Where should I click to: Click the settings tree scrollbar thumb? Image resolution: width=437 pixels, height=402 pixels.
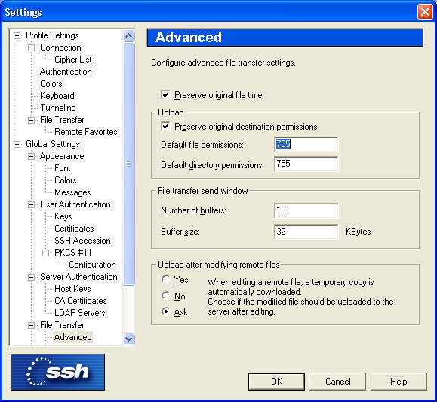pyautogui.click(x=128, y=164)
